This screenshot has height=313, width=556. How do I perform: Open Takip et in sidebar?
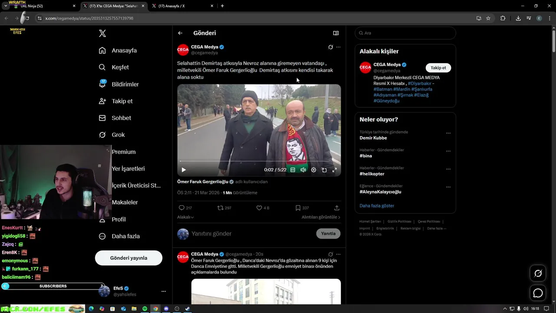click(116, 101)
